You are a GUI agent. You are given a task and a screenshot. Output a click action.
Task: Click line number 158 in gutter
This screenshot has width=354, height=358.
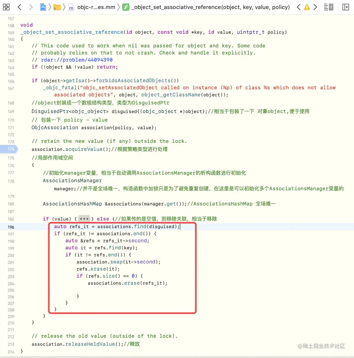pos(11,26)
